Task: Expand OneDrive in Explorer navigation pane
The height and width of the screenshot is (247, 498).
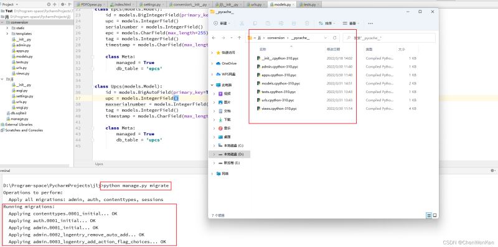Action: 212,63
